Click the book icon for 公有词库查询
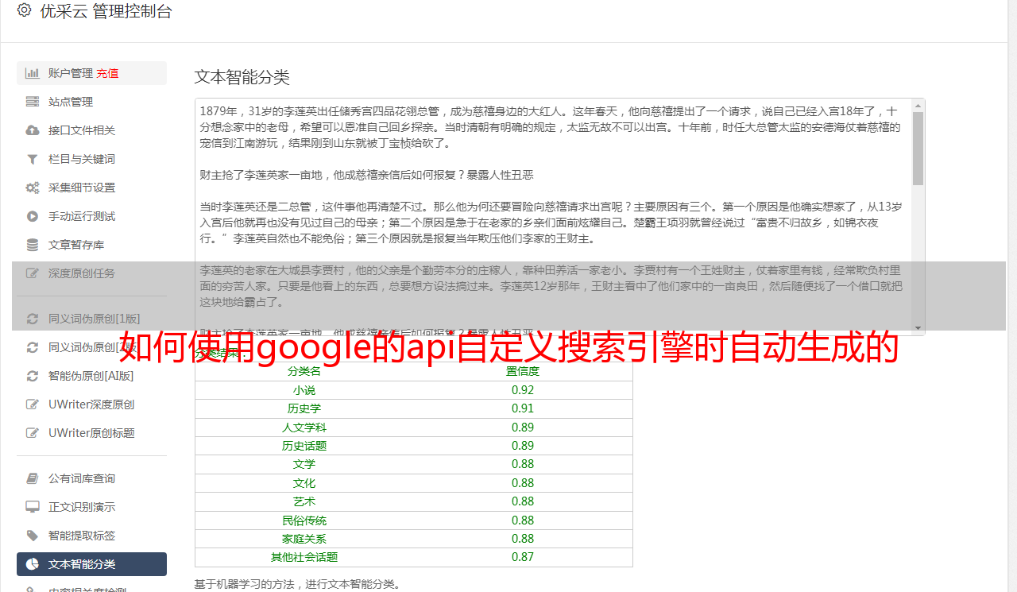Viewport: 1017px width, 592px height. [x=33, y=478]
